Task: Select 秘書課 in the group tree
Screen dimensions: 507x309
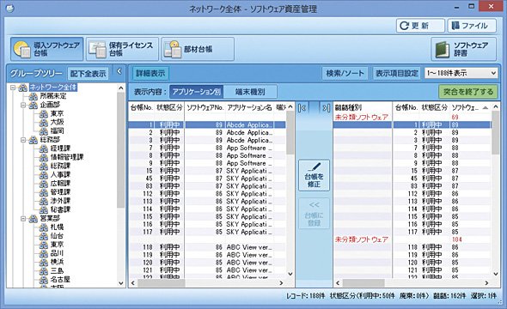Action: click(60, 209)
